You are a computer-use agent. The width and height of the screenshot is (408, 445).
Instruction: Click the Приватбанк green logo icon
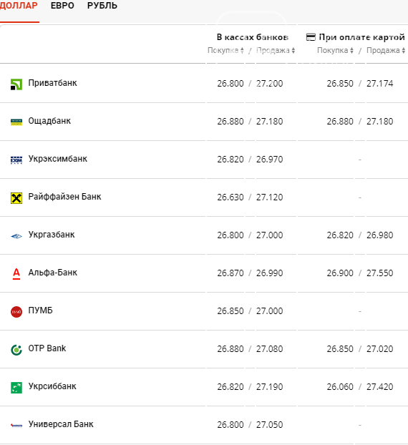point(16,84)
